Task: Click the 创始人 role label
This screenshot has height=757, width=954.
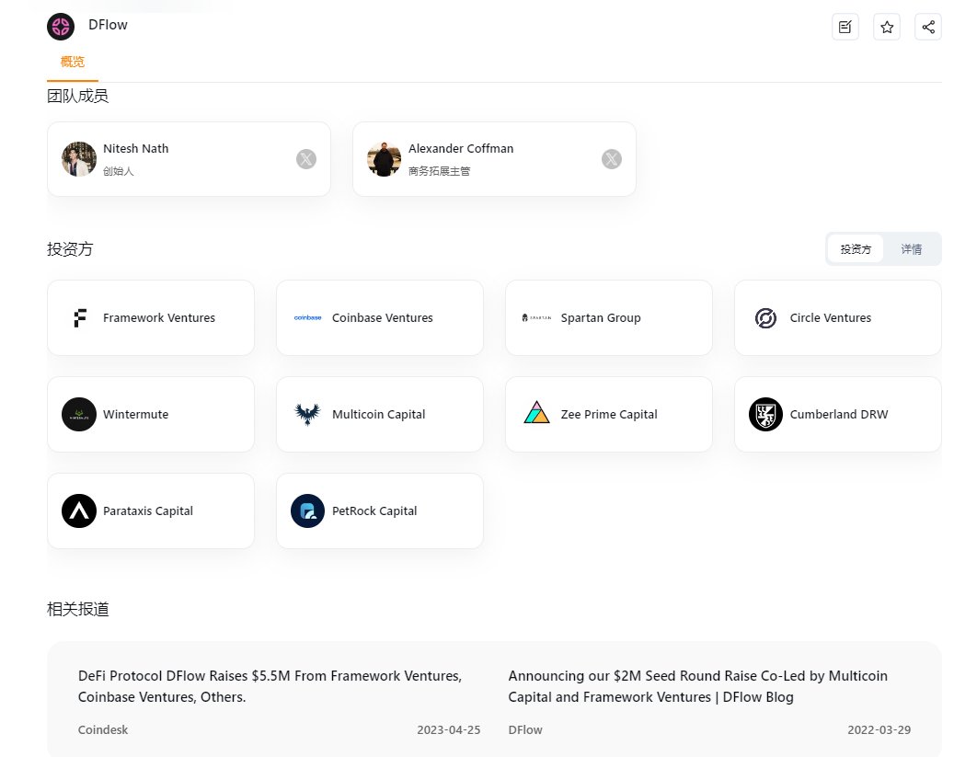Action: (x=118, y=171)
